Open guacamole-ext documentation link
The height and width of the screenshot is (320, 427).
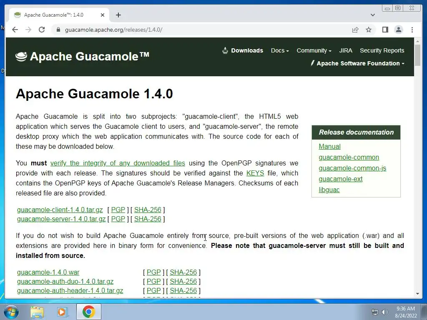click(340, 179)
